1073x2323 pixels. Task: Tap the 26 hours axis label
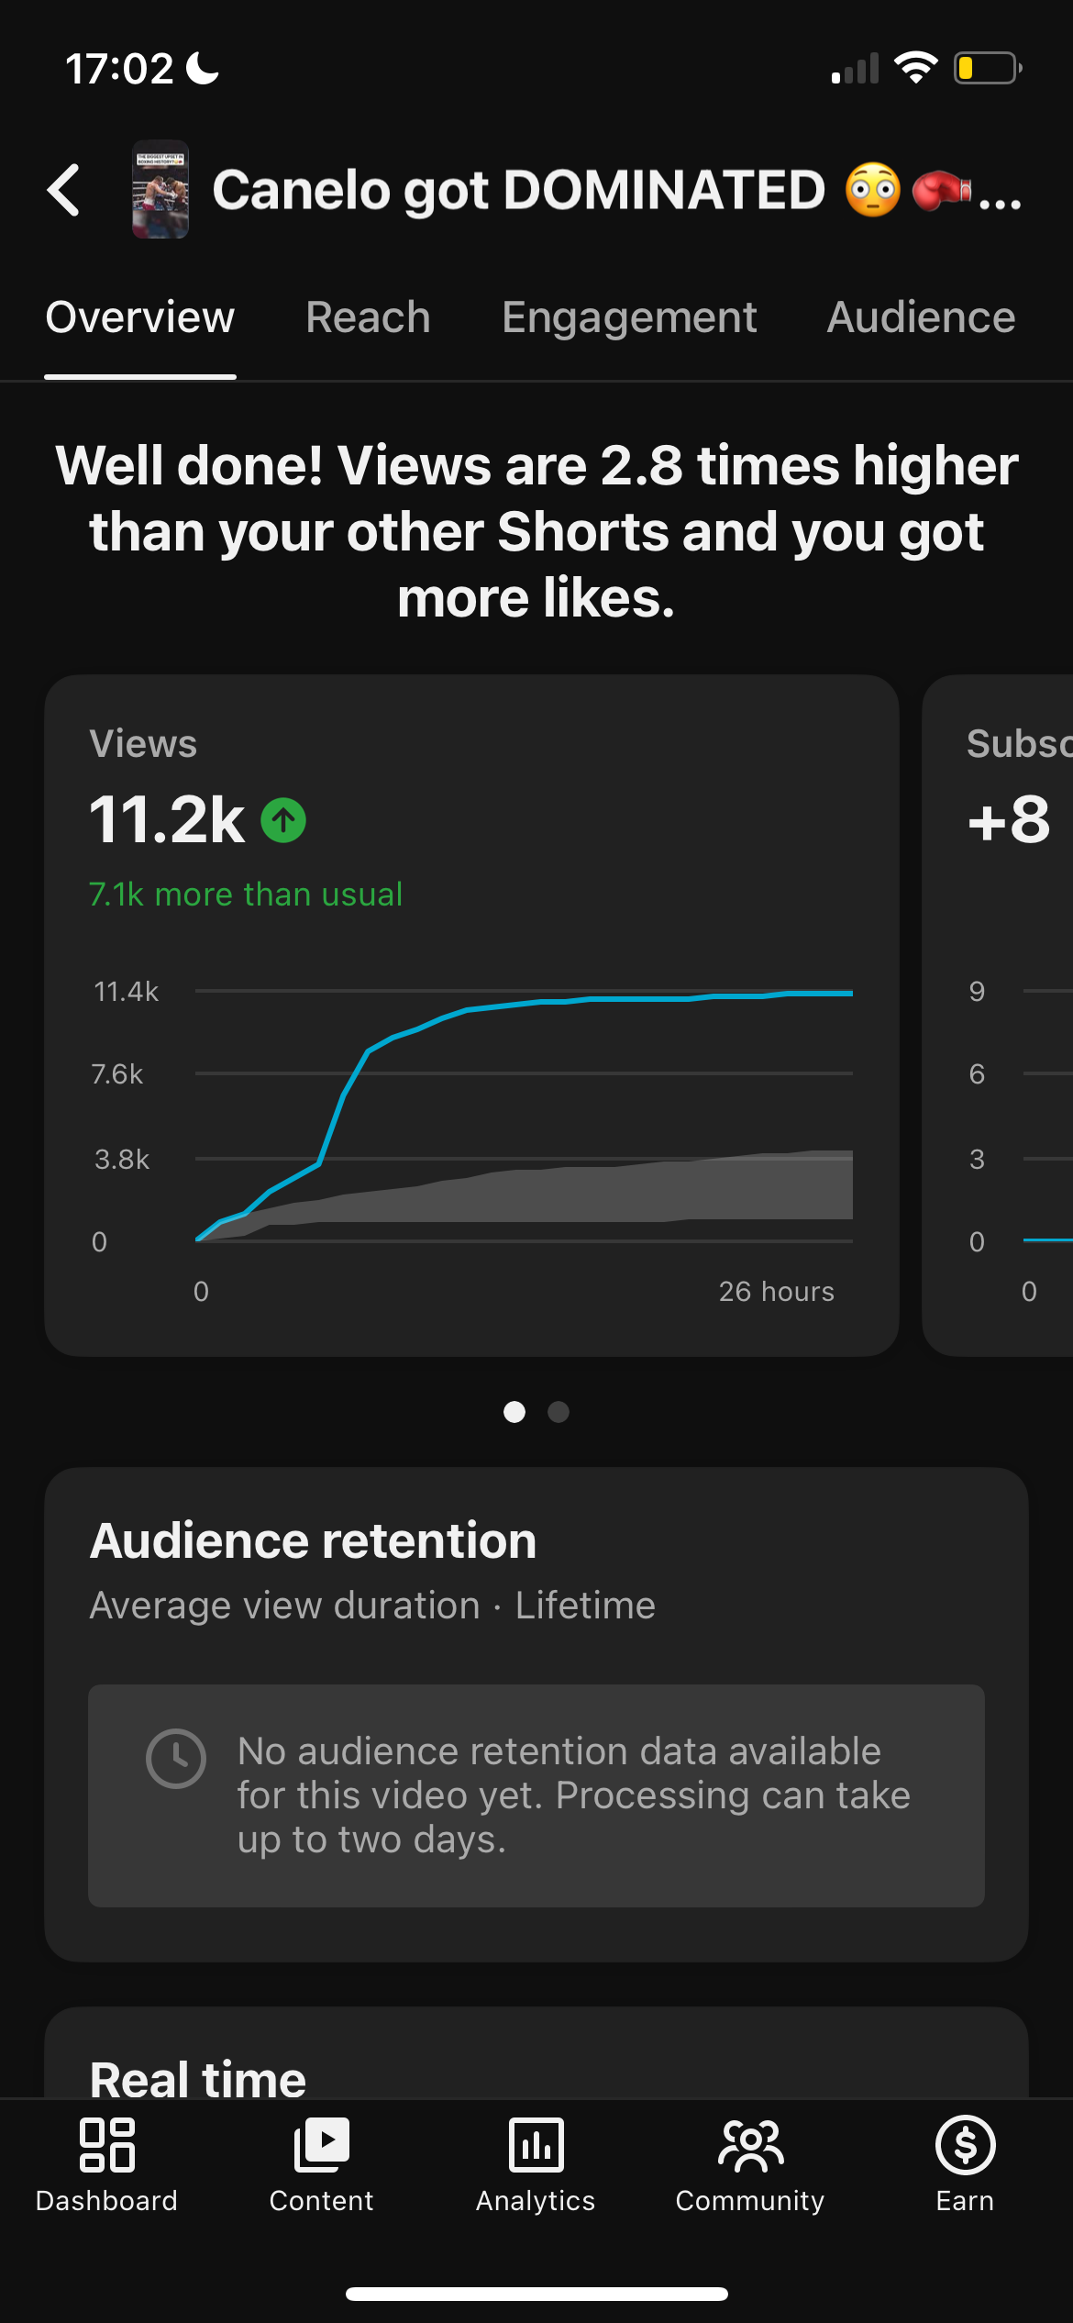[777, 1292]
